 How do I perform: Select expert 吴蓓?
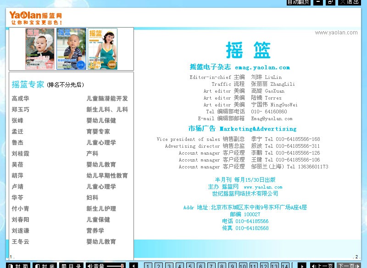17,164
